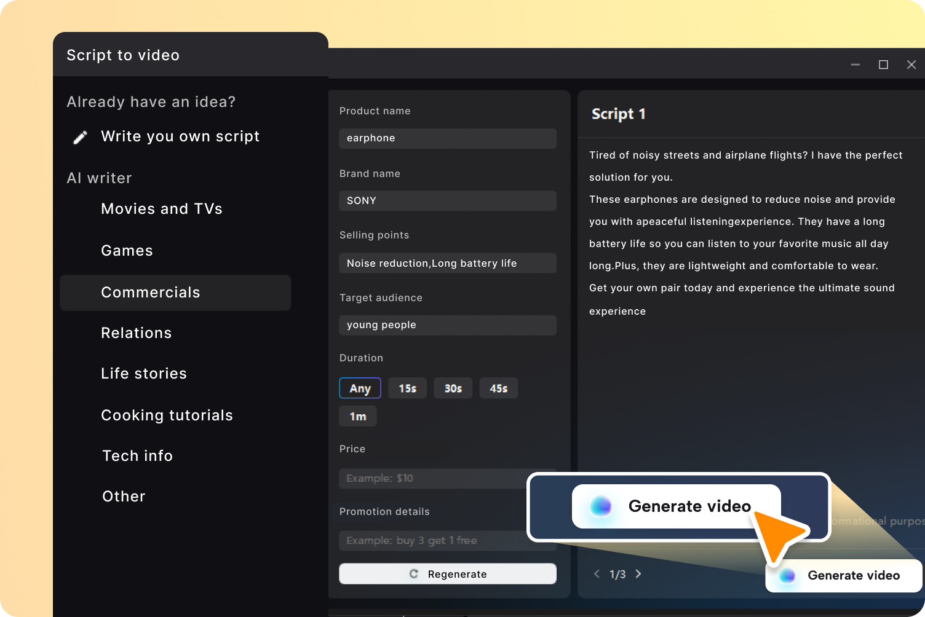Close the window with X icon
Screen dimensions: 925x617
tap(911, 65)
